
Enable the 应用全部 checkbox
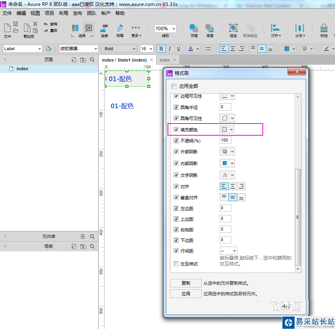(x=174, y=86)
